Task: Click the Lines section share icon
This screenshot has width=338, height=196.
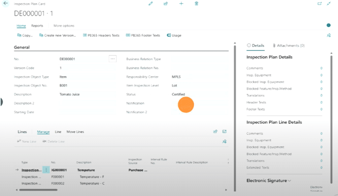Action: click(x=215, y=131)
